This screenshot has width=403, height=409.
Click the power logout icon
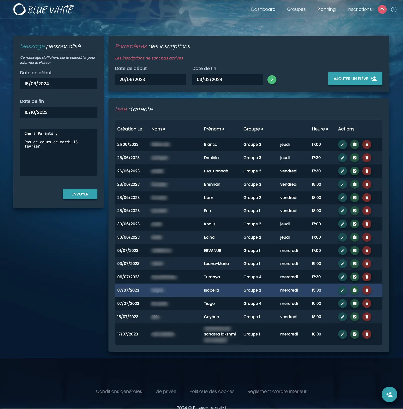(x=394, y=10)
